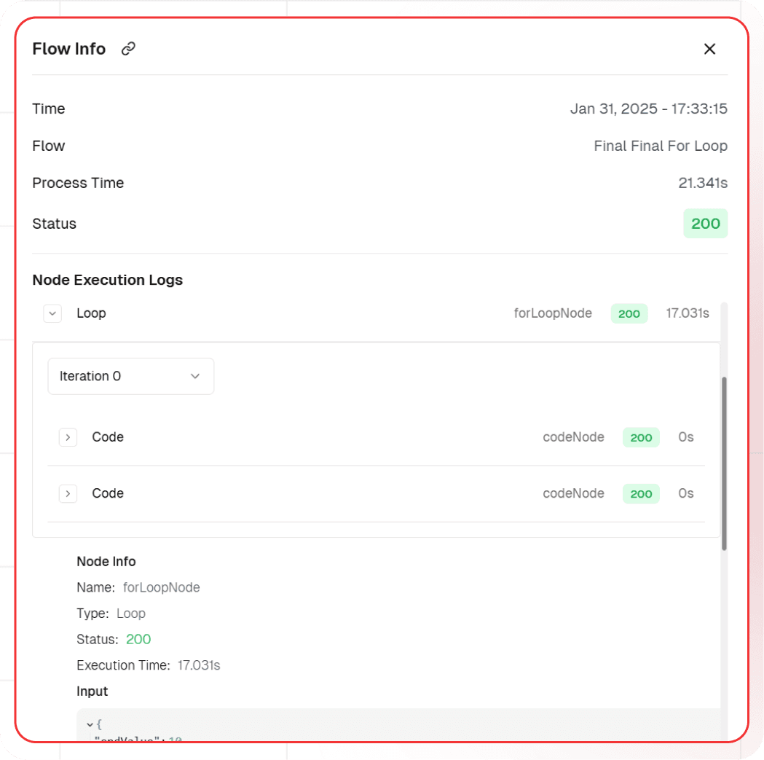This screenshot has height=760, width=764.
Task: Click the flow name Final Final For Loop
Action: pyautogui.click(x=660, y=146)
